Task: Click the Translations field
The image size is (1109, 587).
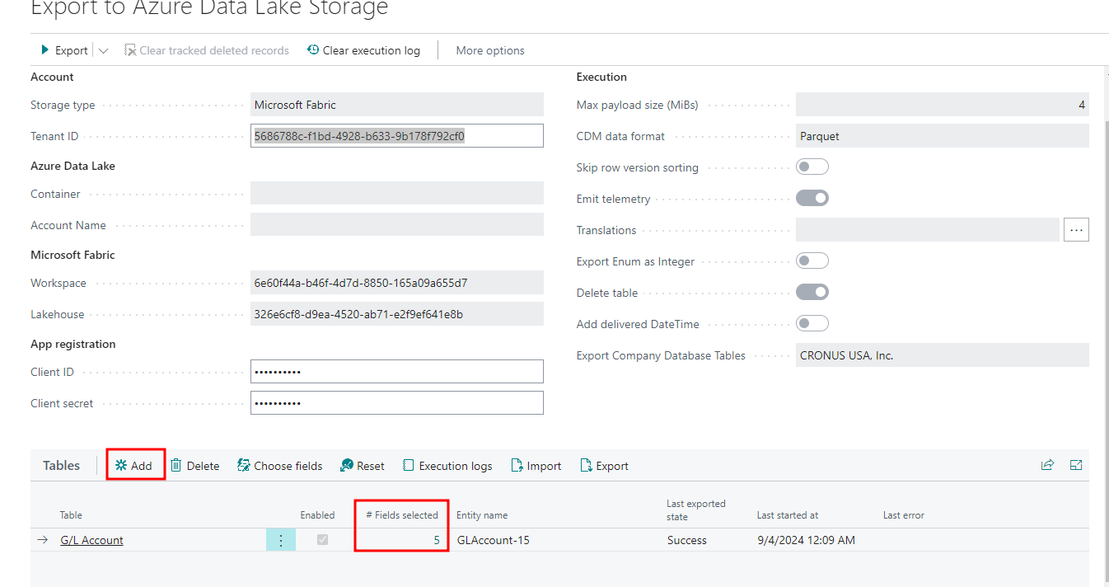Action: click(x=928, y=230)
